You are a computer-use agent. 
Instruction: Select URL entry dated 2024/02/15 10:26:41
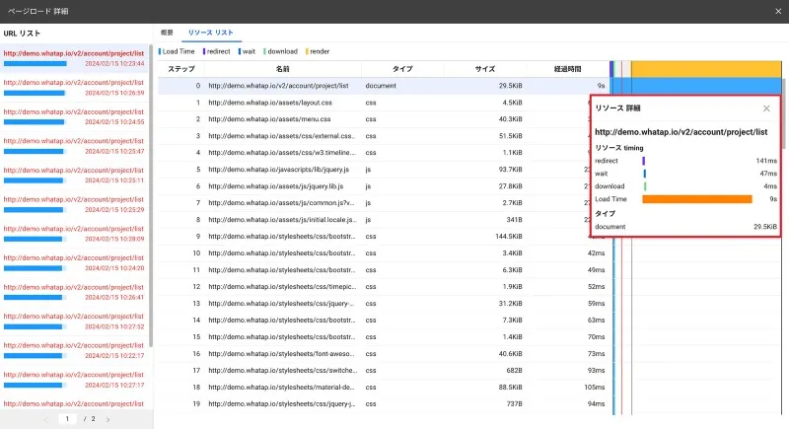coord(74,292)
